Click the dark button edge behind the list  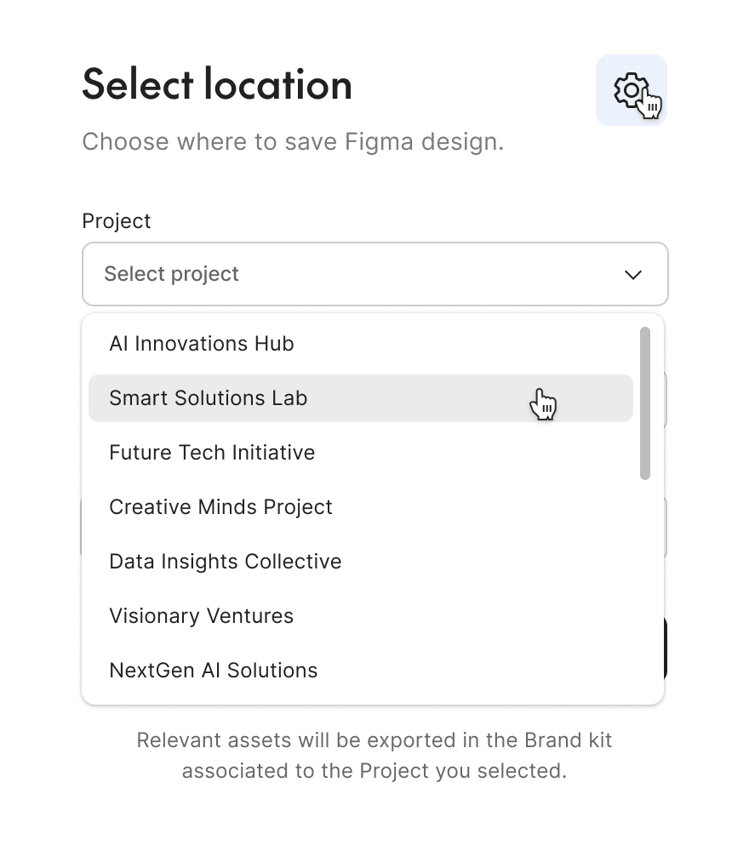click(666, 648)
